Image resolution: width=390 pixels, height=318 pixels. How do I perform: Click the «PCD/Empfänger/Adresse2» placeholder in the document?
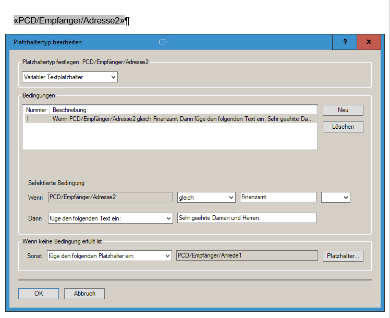(x=69, y=21)
